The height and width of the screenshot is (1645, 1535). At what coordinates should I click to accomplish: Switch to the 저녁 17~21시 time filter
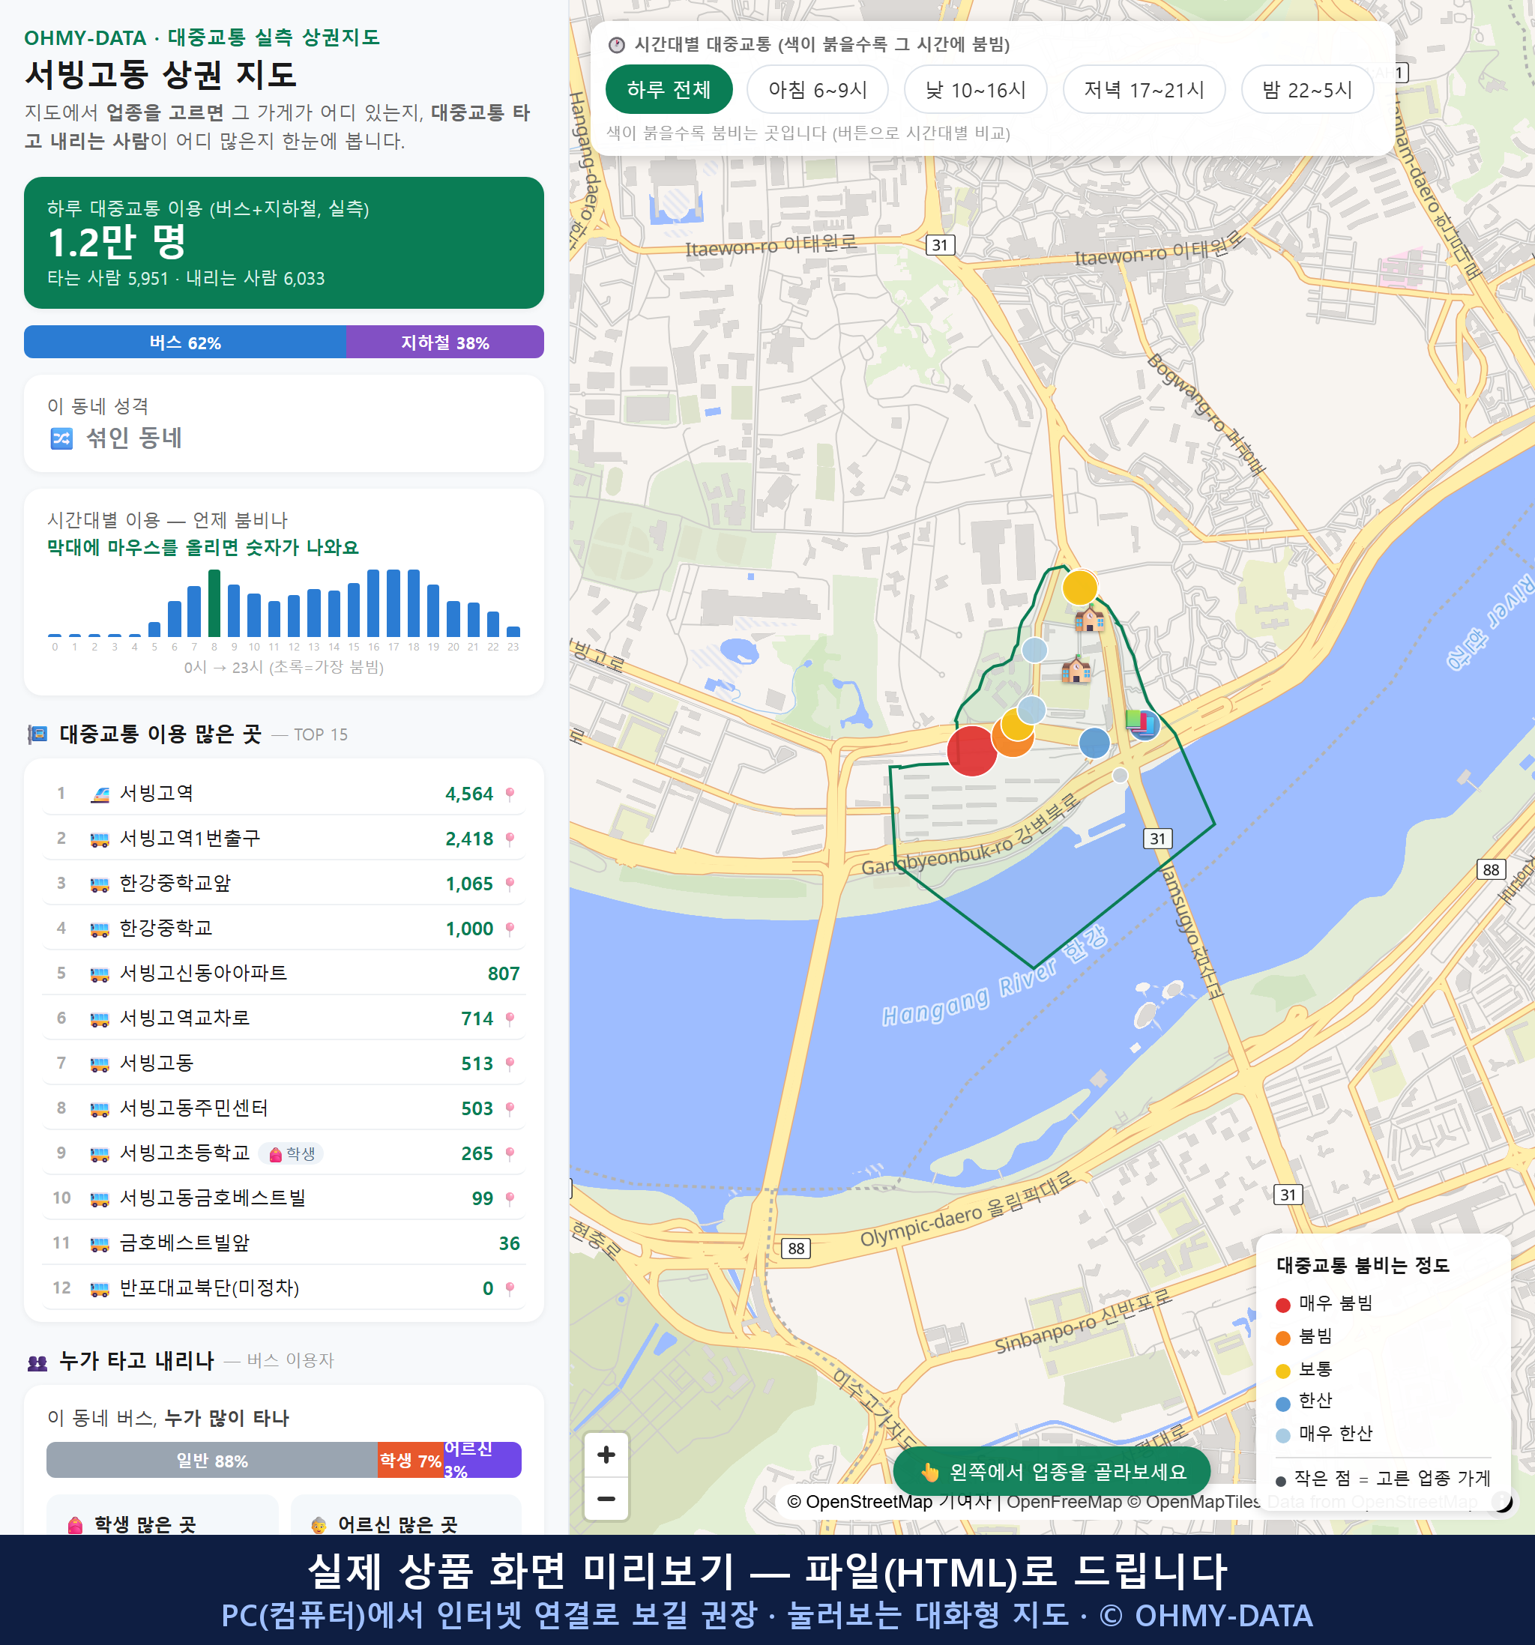coord(1144,89)
